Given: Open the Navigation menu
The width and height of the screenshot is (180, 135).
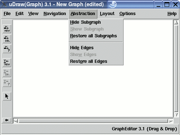Looking at the screenshot, I should coord(55,14).
